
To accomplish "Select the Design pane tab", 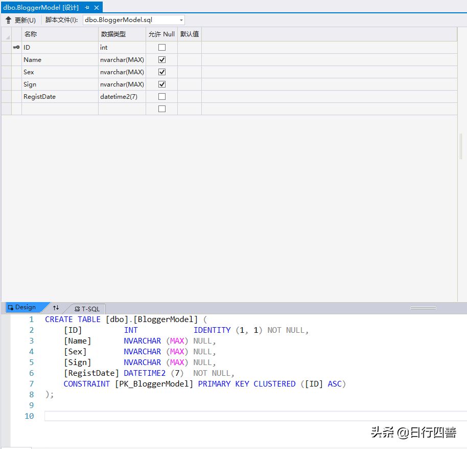I will point(25,307).
